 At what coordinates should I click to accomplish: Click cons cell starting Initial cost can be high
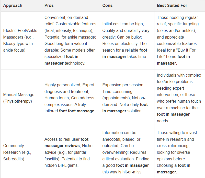126,40
